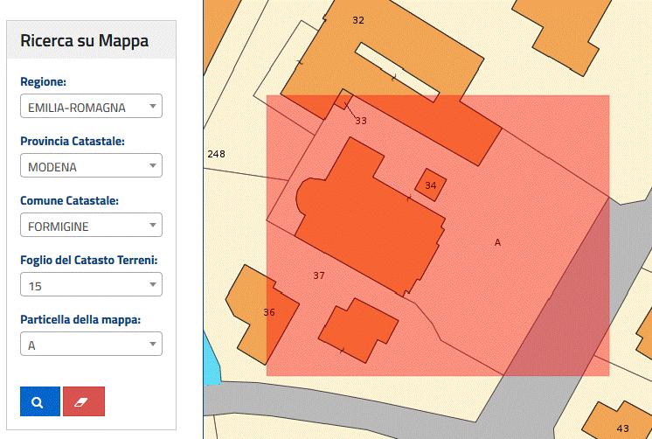The image size is (652, 439).
Task: Click the red eraser clear button
Action: coord(84,401)
